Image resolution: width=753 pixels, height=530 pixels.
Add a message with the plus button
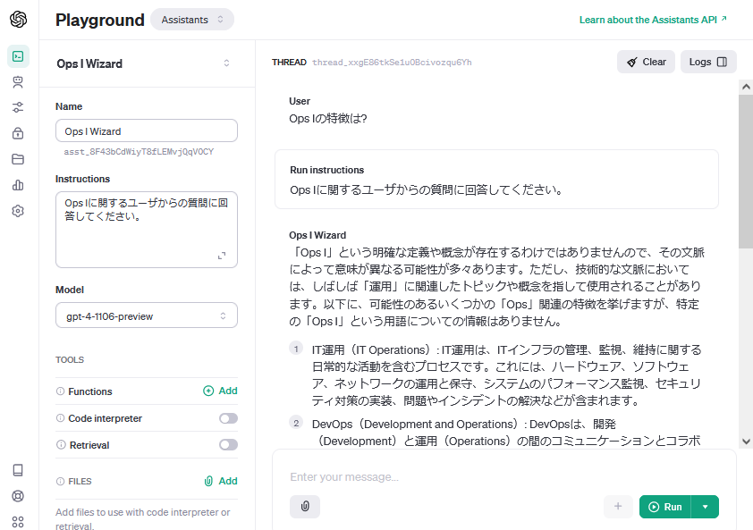[618, 507]
